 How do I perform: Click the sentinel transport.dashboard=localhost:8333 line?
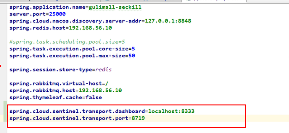[102, 111]
